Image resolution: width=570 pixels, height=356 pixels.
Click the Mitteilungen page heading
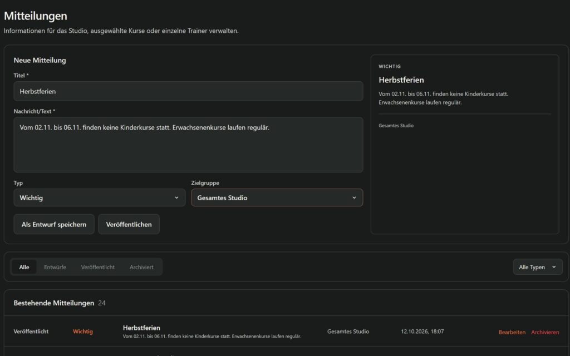pyautogui.click(x=35, y=16)
